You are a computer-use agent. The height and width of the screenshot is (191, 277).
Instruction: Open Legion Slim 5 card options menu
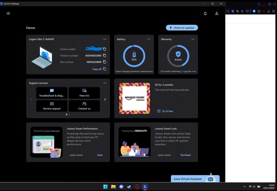(105, 39)
